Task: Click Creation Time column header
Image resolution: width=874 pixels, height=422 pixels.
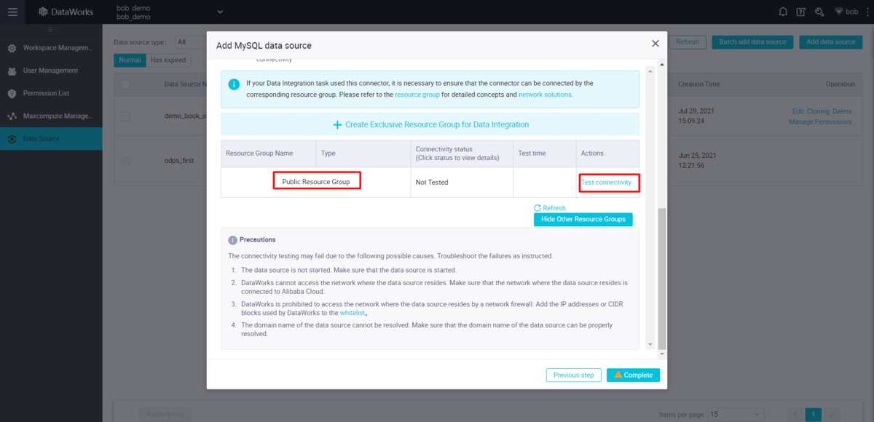Action: click(698, 84)
